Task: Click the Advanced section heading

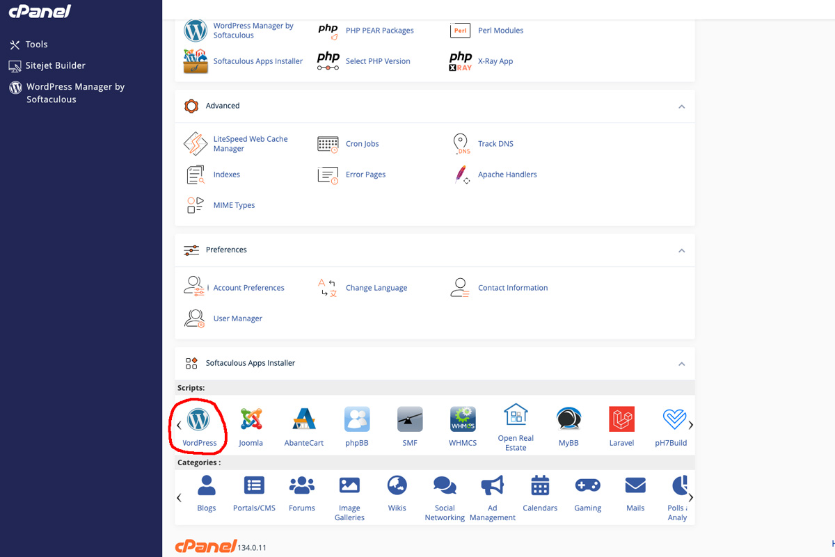Action: coord(223,106)
